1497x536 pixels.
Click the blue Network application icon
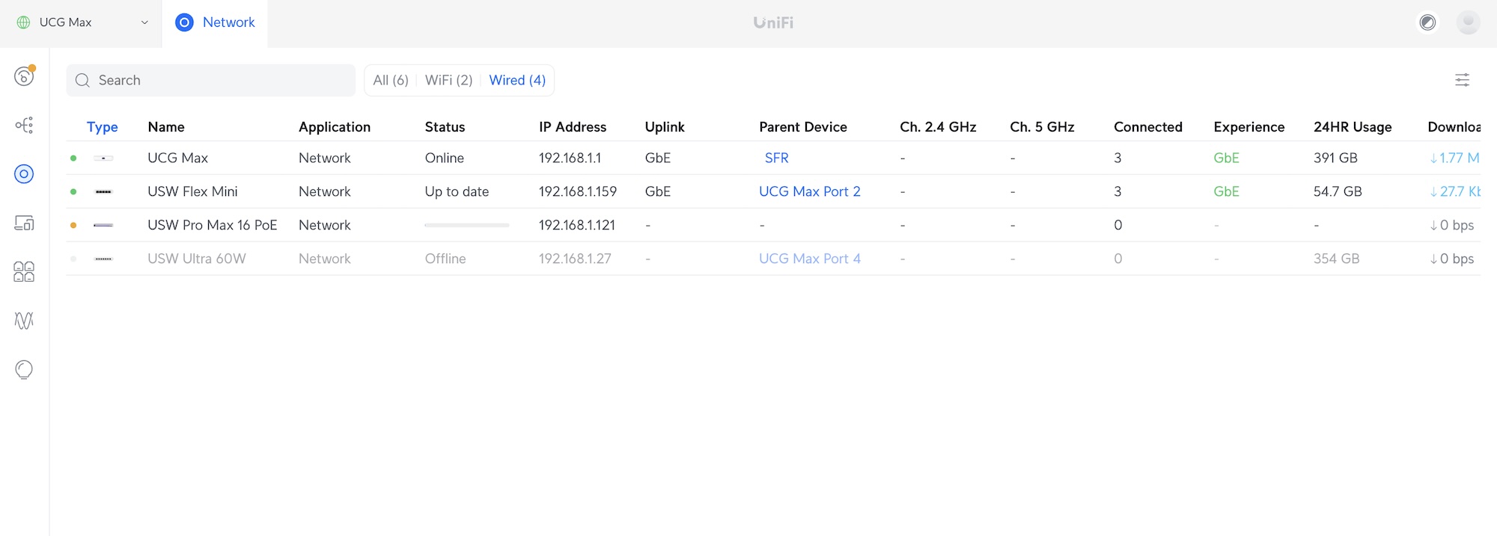tap(184, 22)
